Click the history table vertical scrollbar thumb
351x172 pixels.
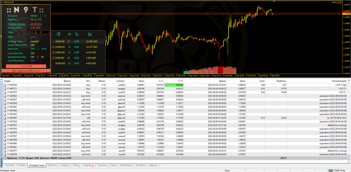click(349, 158)
